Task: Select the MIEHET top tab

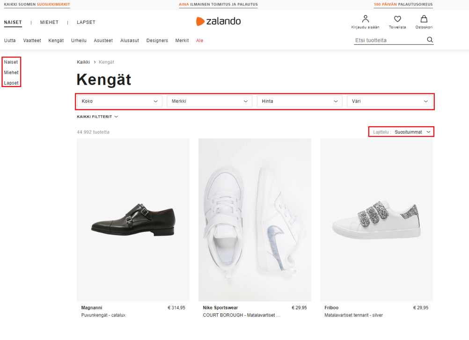Action: (49, 22)
